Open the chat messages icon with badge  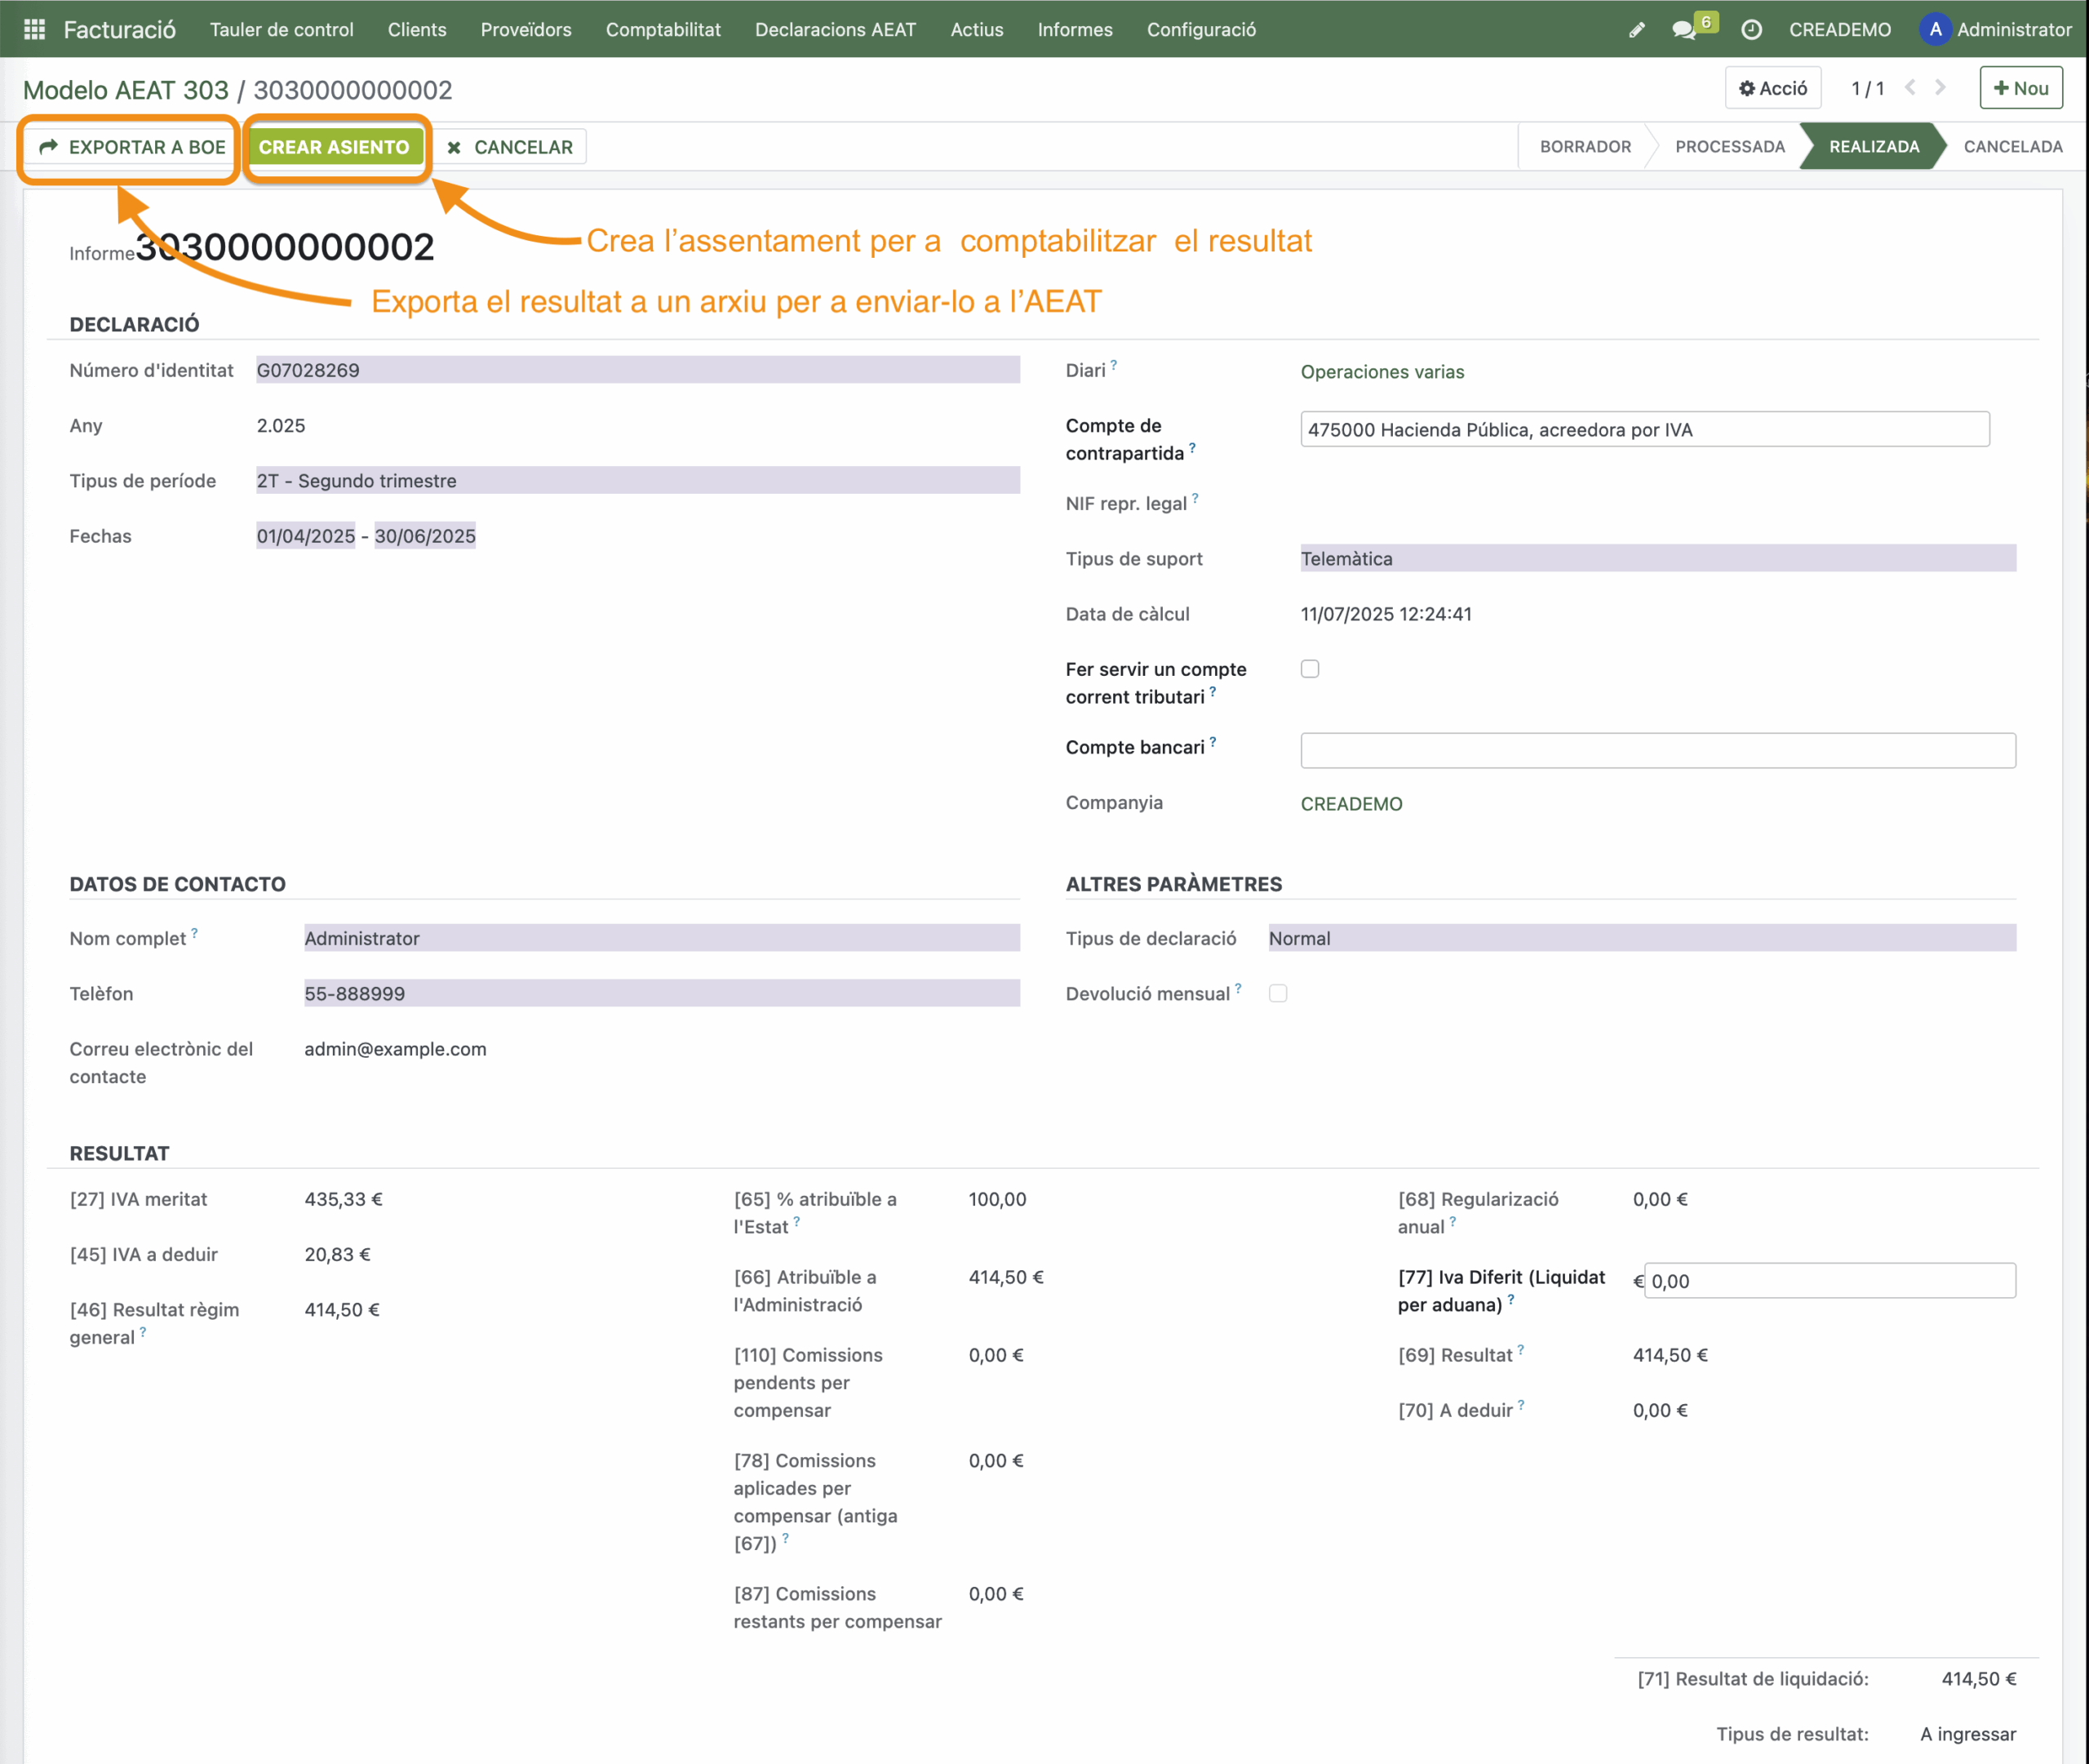click(x=1684, y=30)
